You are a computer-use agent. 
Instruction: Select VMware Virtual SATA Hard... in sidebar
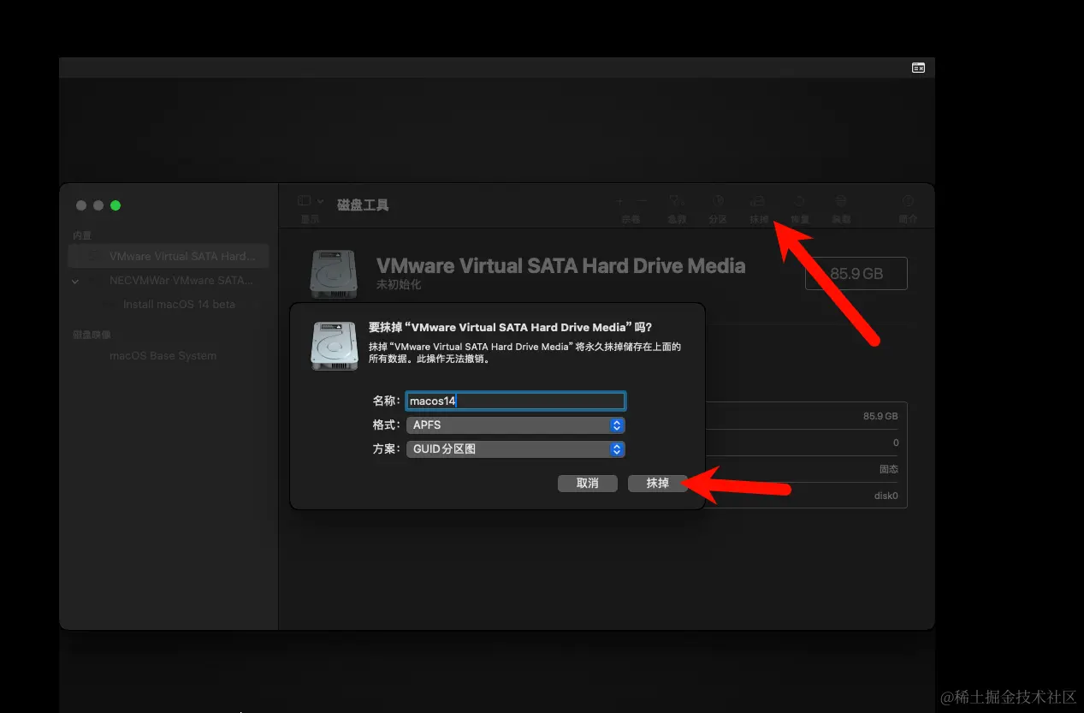pyautogui.click(x=169, y=256)
